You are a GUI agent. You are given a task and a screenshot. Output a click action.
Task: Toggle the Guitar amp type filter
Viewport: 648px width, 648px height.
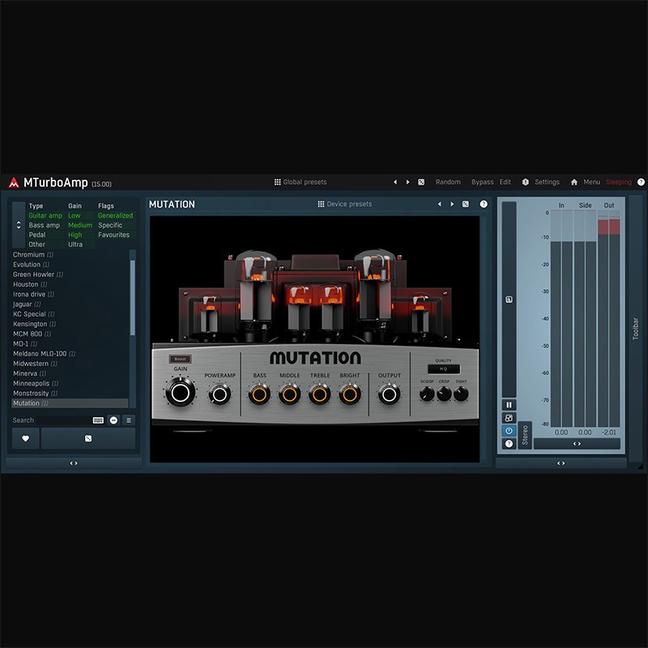click(x=45, y=215)
